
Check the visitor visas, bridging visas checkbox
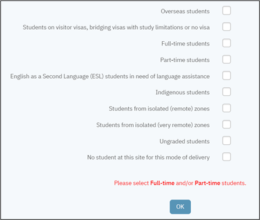coord(227,27)
